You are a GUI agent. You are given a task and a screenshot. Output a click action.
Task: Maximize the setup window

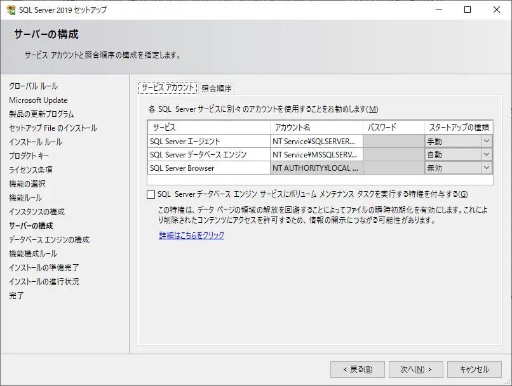[x=468, y=10]
